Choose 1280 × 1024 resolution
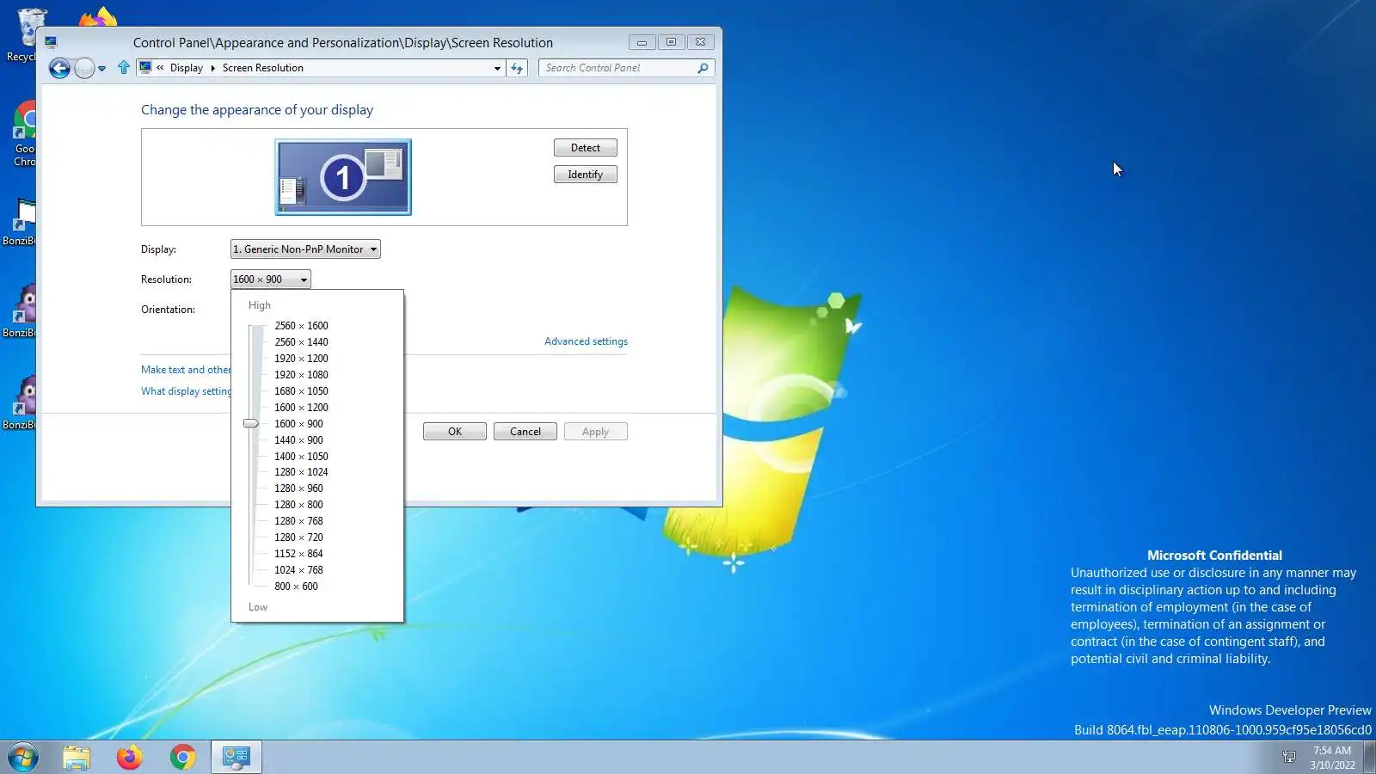This screenshot has width=1376, height=774. point(301,472)
